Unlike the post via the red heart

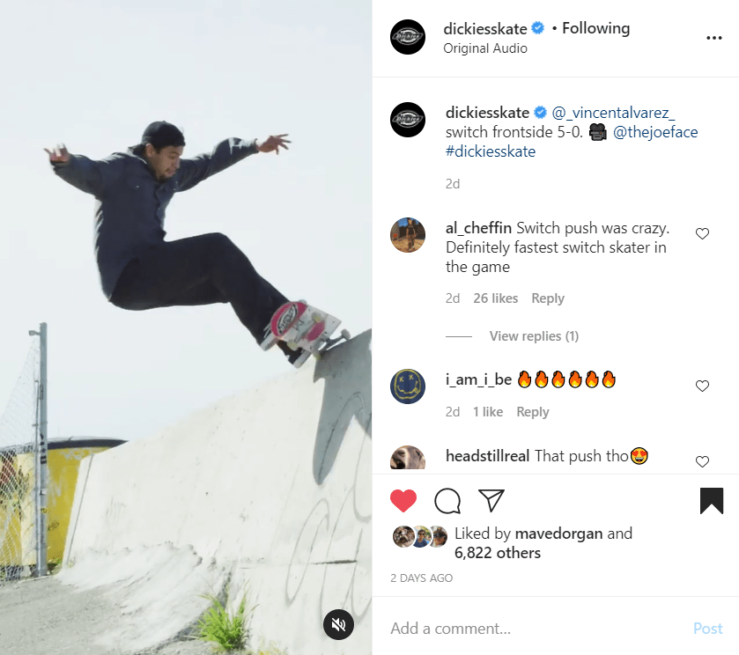click(x=403, y=500)
